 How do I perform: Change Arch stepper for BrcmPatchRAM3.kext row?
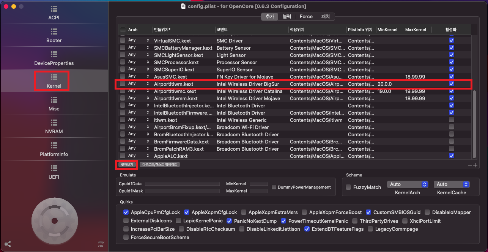[148, 149]
